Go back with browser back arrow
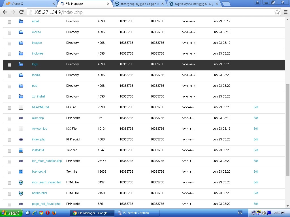The width and height of the screenshot is (290, 217). point(5,12)
